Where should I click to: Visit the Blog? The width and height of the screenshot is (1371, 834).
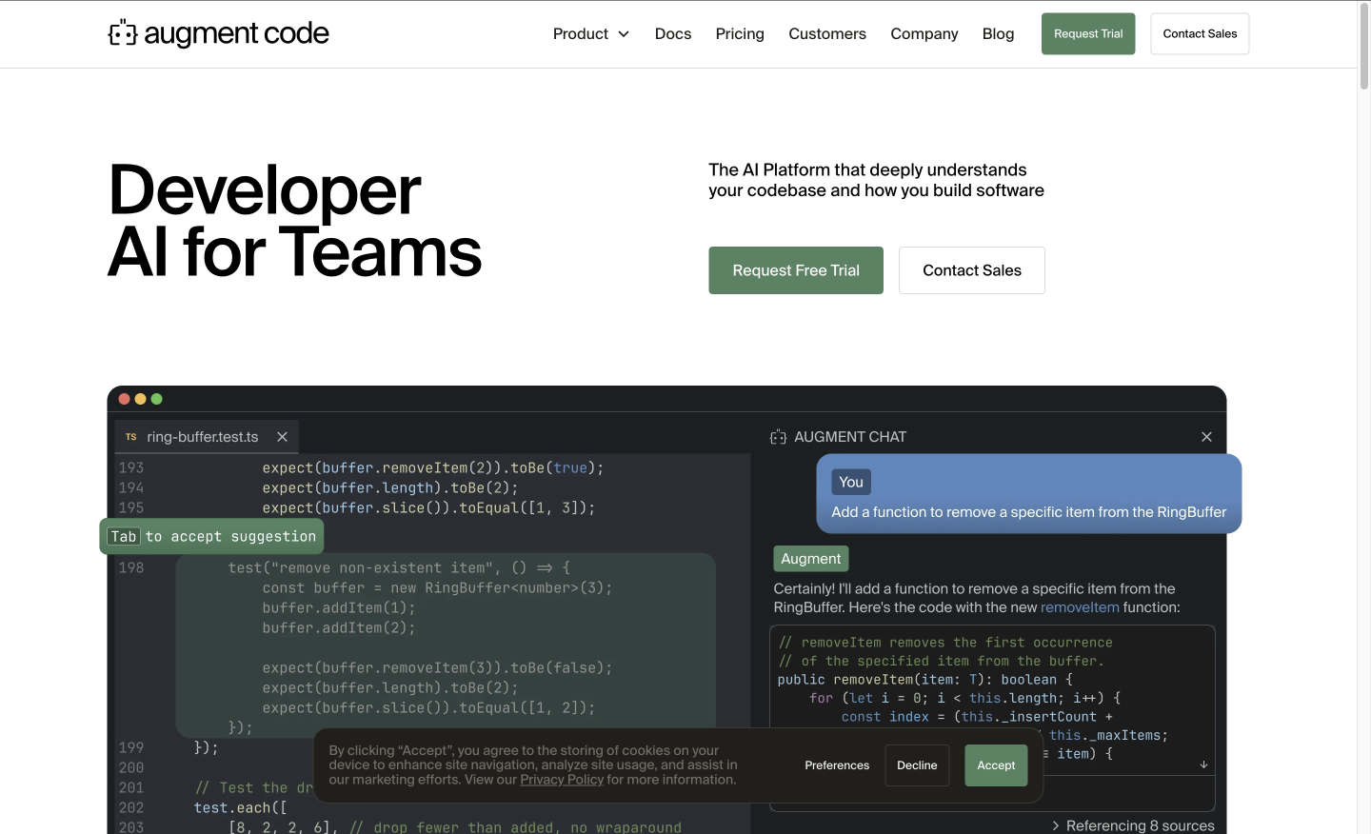pos(998,33)
